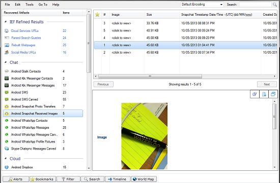Image resolution: width=280 pixels, height=183 pixels.
Task: Open the Default Encoding dropdown
Action: click(202, 5)
